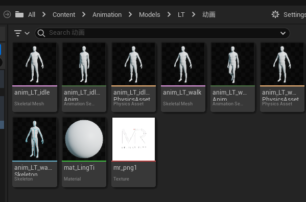The width and height of the screenshot is (306, 202).
Task: Select anim_LT_walk Skeletal Mesh thumbnail
Action: click(183, 64)
